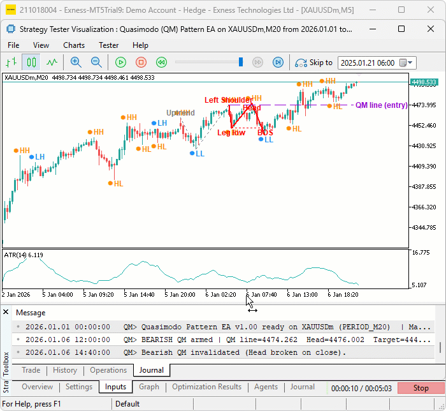
Task: Click the QM line (entry) label
Action: (x=382, y=105)
